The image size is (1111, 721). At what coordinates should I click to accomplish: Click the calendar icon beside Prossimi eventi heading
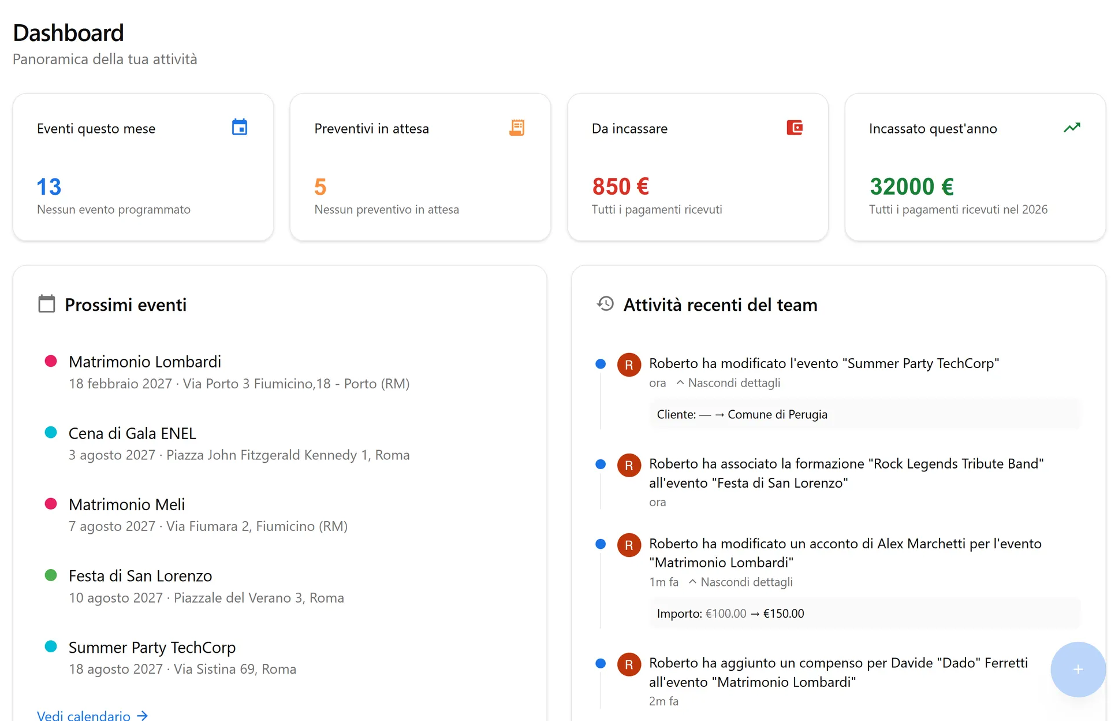coord(46,304)
